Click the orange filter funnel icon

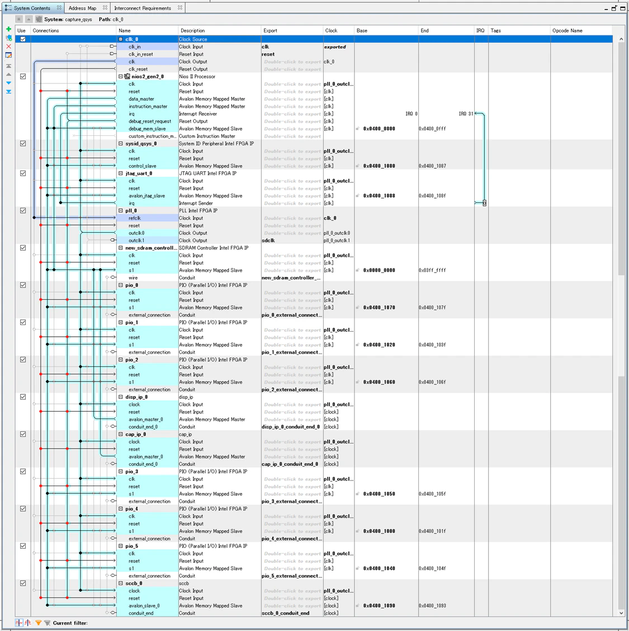(38, 623)
